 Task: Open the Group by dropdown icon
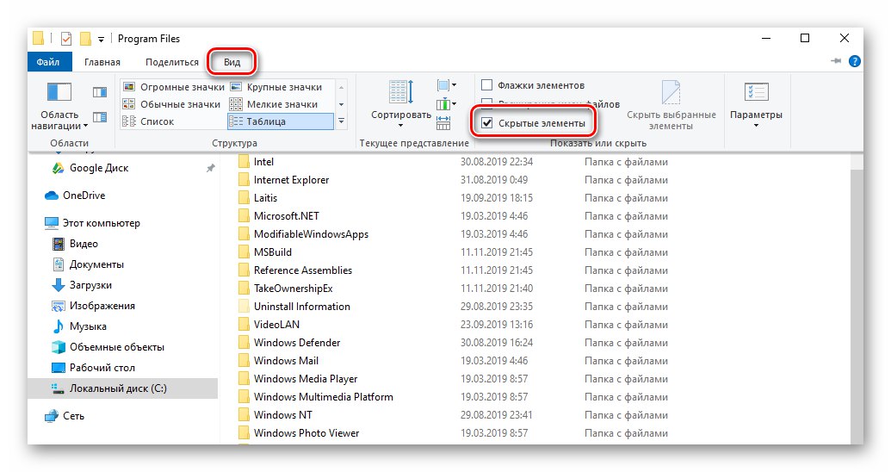tap(446, 85)
